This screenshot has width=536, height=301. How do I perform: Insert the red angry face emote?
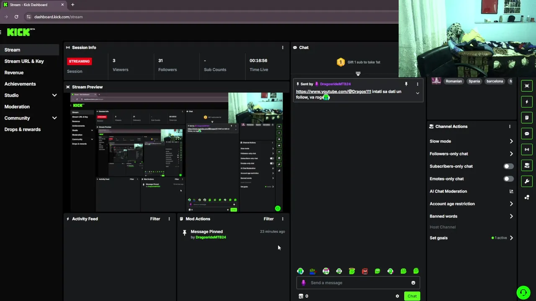tap(365, 271)
